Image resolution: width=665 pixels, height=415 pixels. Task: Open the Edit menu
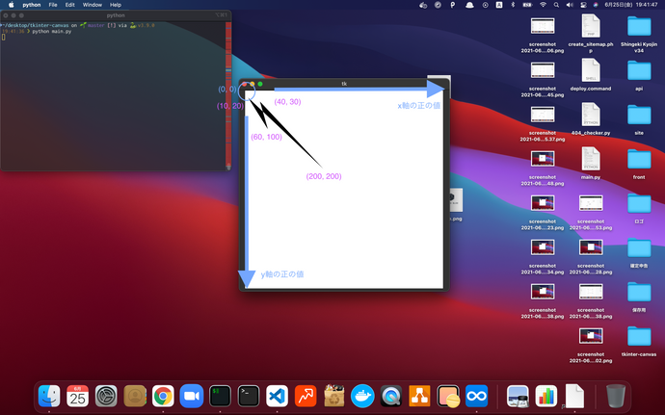tap(70, 5)
